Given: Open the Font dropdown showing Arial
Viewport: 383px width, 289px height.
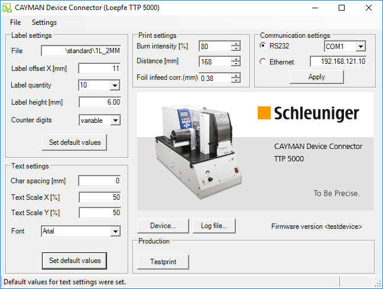Looking at the screenshot, I should click(115, 231).
